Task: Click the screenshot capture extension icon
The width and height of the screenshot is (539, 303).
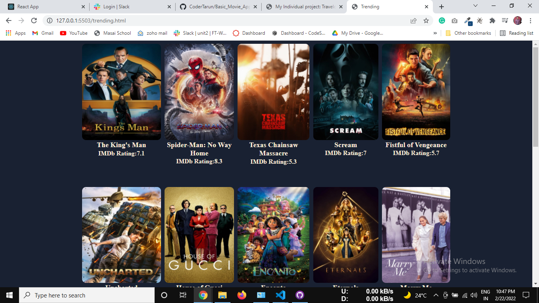Action: (455, 21)
